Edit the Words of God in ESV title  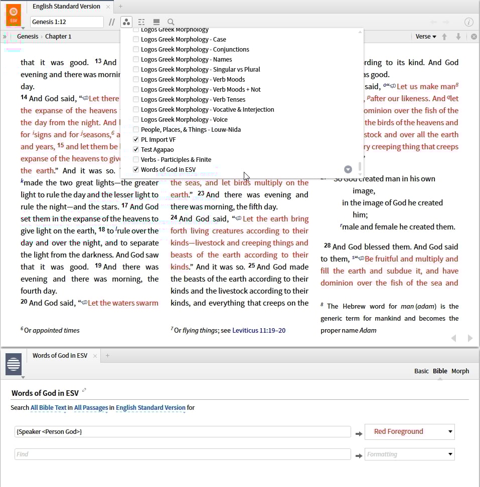(x=84, y=390)
